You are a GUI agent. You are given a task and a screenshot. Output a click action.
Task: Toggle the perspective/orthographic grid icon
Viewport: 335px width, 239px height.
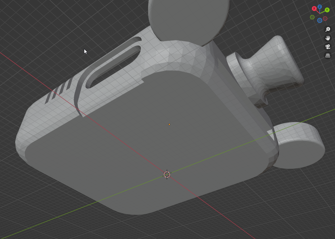(x=328, y=55)
